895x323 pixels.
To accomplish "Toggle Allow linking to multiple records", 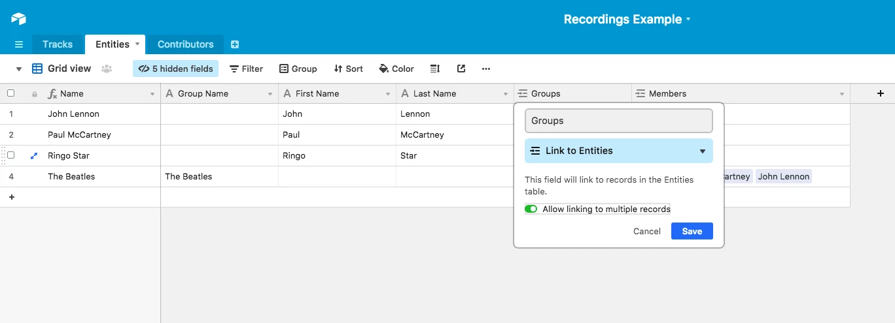I will [x=531, y=209].
